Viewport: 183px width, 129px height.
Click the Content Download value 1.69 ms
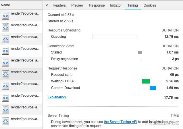pos(172,88)
